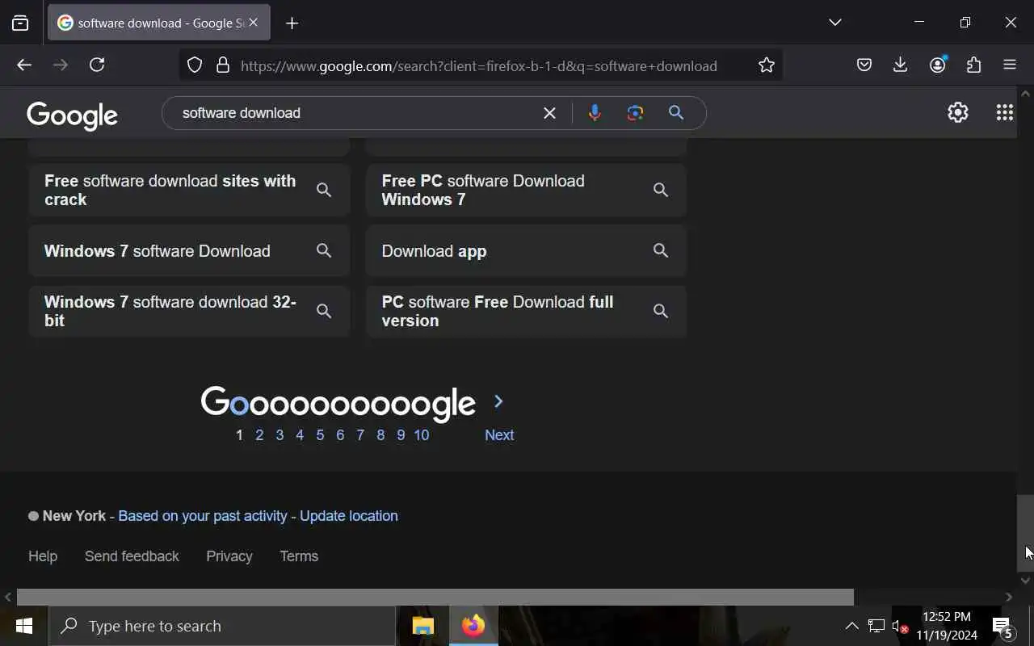
Task: Submit search with blue magnifier icon
Action: click(x=676, y=113)
